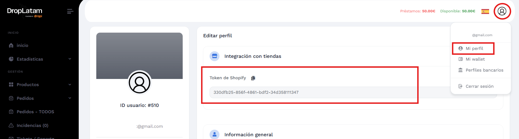Image resolution: width=519 pixels, height=139 pixels.
Task: Copy the Shopify token with the copy icon
Action: (253, 78)
